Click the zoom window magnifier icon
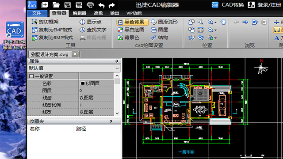This screenshot has width=283, height=159. tap(200, 22)
